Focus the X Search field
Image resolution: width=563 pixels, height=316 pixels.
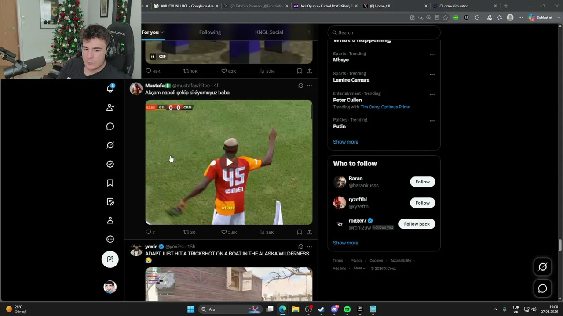384,32
